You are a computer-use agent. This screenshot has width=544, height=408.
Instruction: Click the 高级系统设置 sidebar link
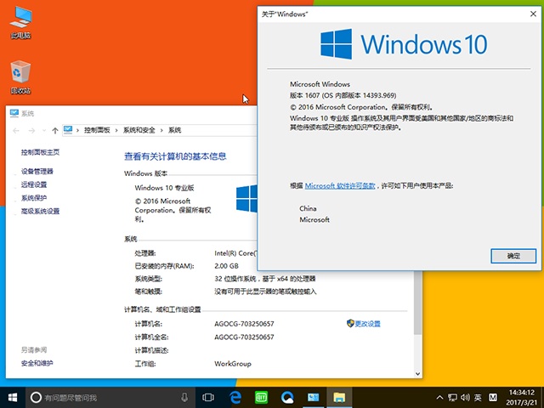41,211
